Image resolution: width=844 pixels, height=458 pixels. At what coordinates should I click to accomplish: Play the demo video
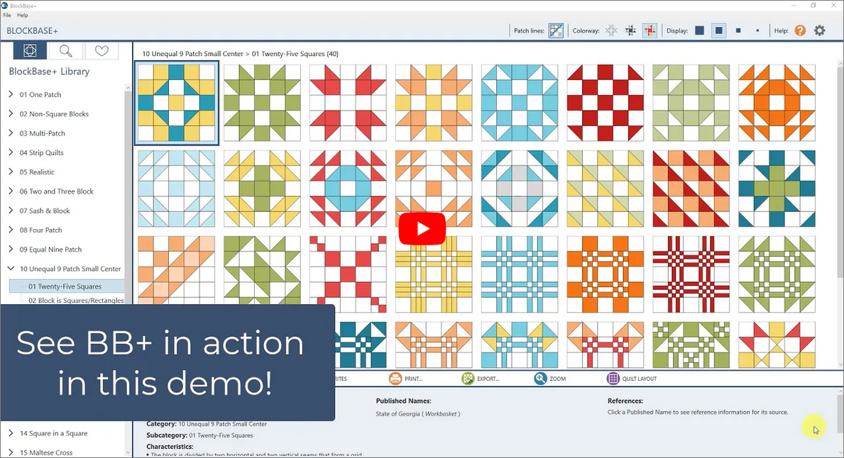[x=422, y=229]
